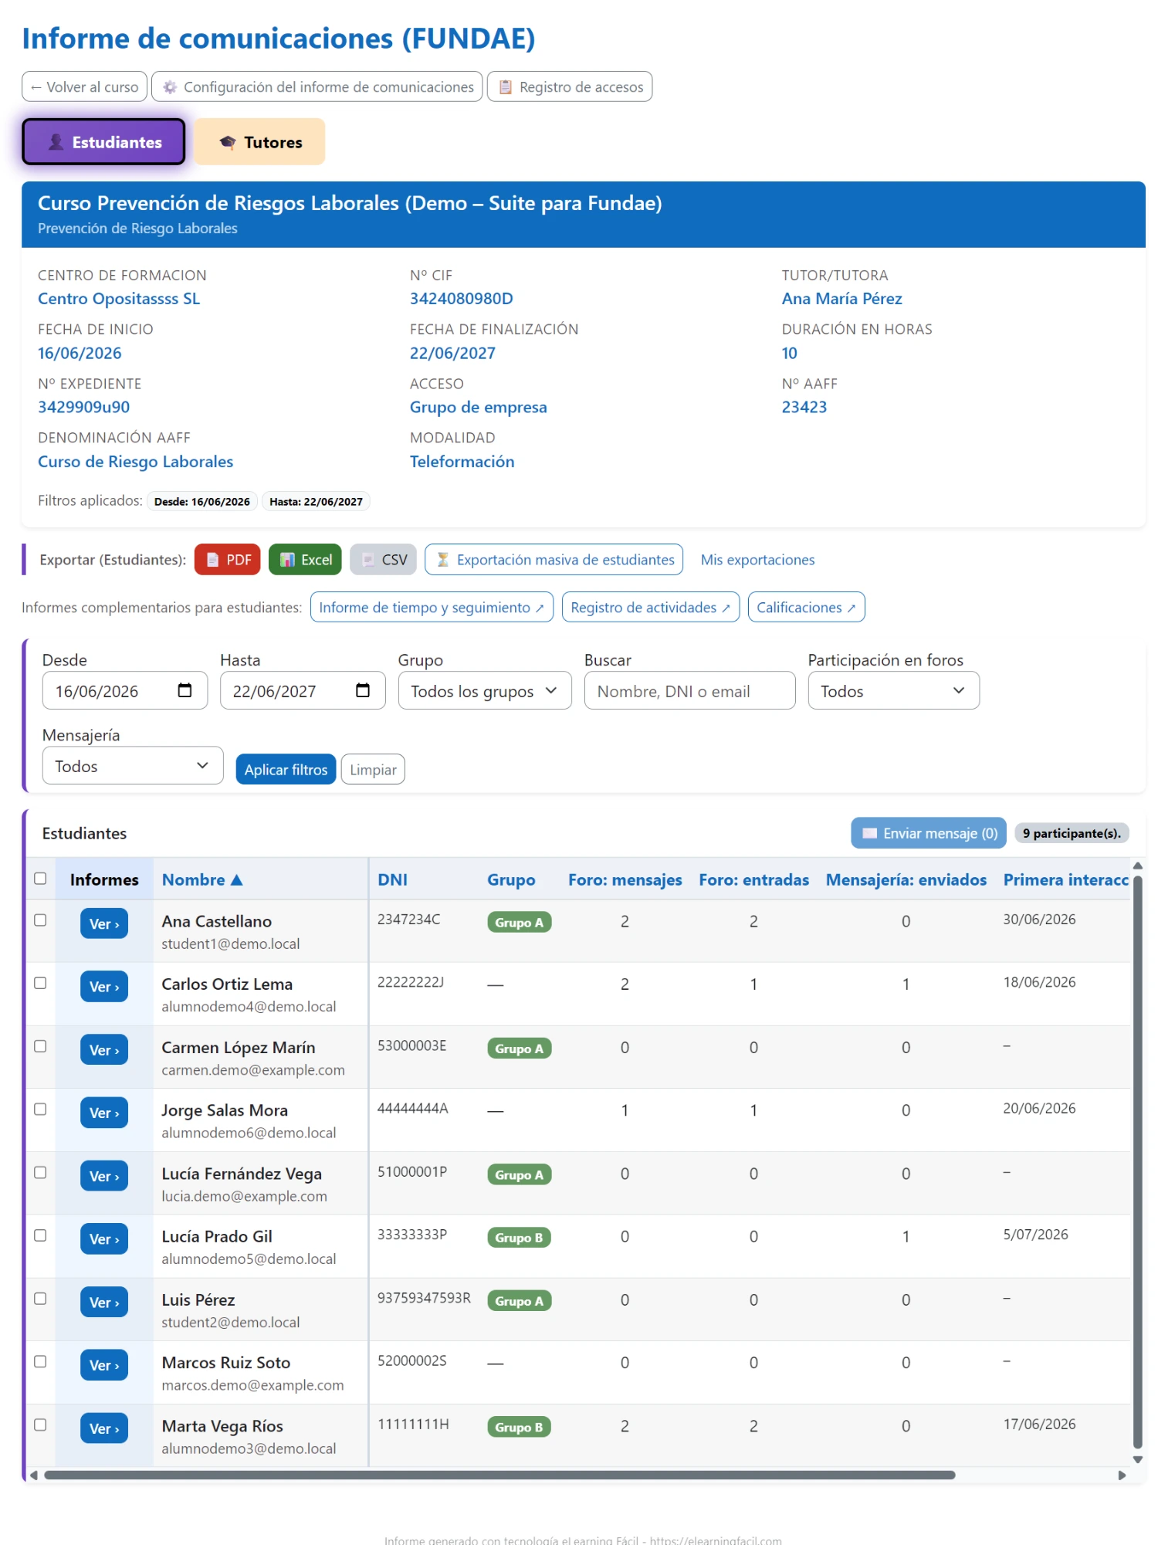Click Aplicar filtros button

coord(286,770)
